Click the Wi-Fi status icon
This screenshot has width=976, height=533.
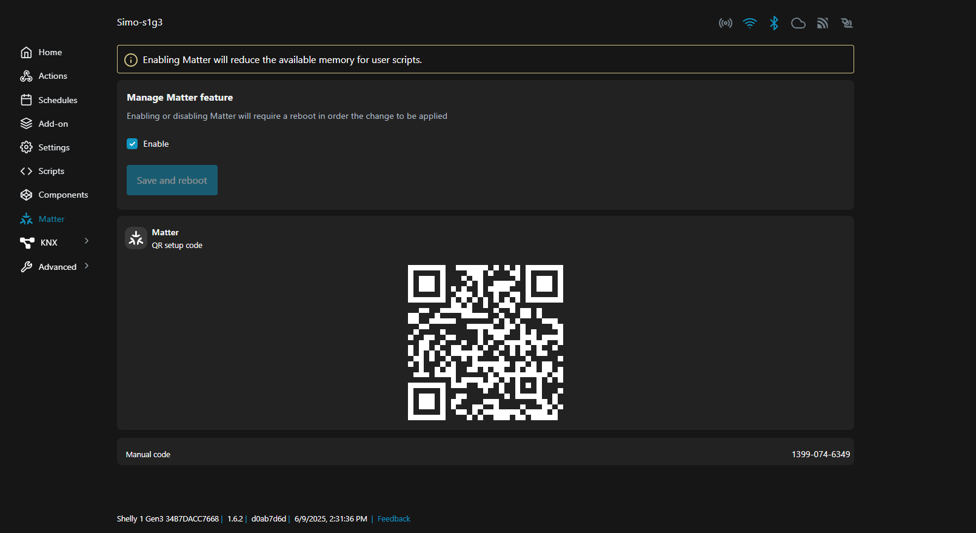point(750,23)
